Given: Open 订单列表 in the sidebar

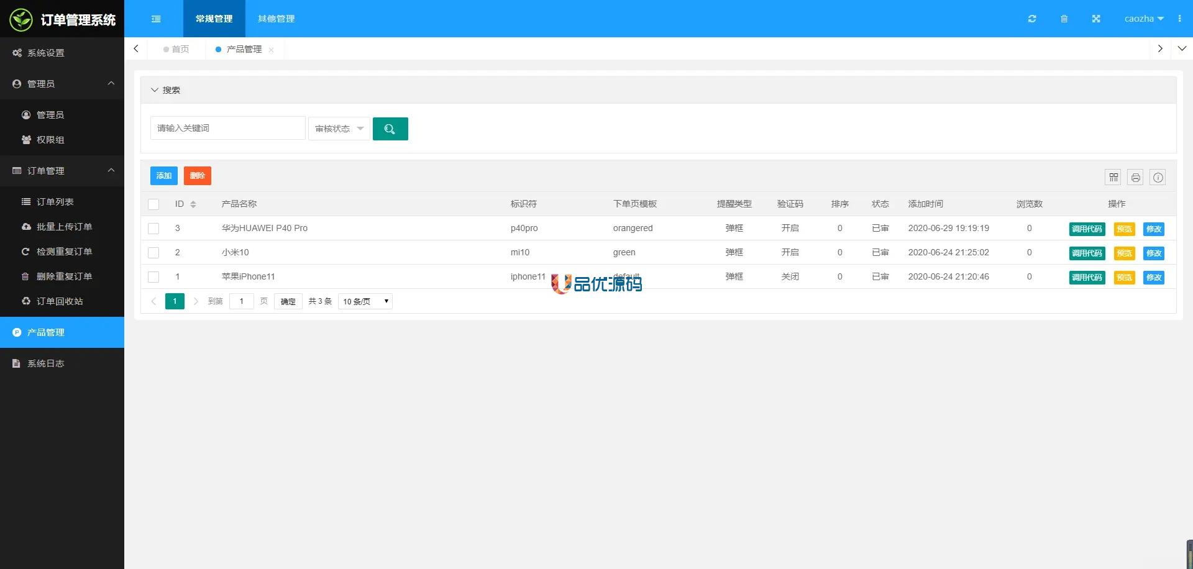Looking at the screenshot, I should (62, 202).
